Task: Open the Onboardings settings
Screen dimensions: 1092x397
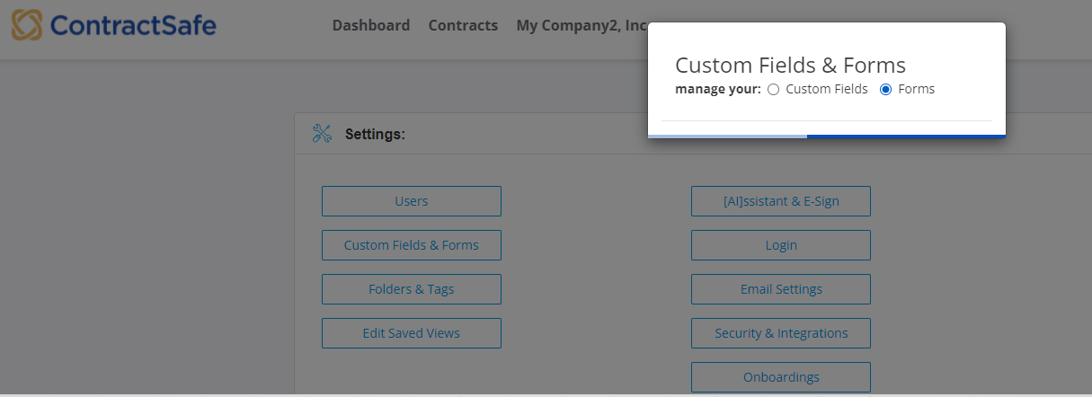Action: click(781, 377)
